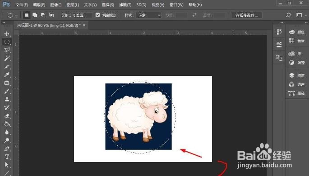Select the Slice tool
The height and width of the screenshot is (176, 309).
[7, 67]
